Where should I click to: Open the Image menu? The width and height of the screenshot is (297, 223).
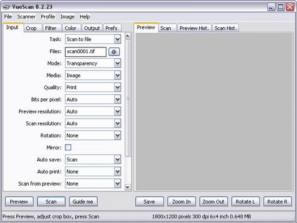tap(67, 16)
